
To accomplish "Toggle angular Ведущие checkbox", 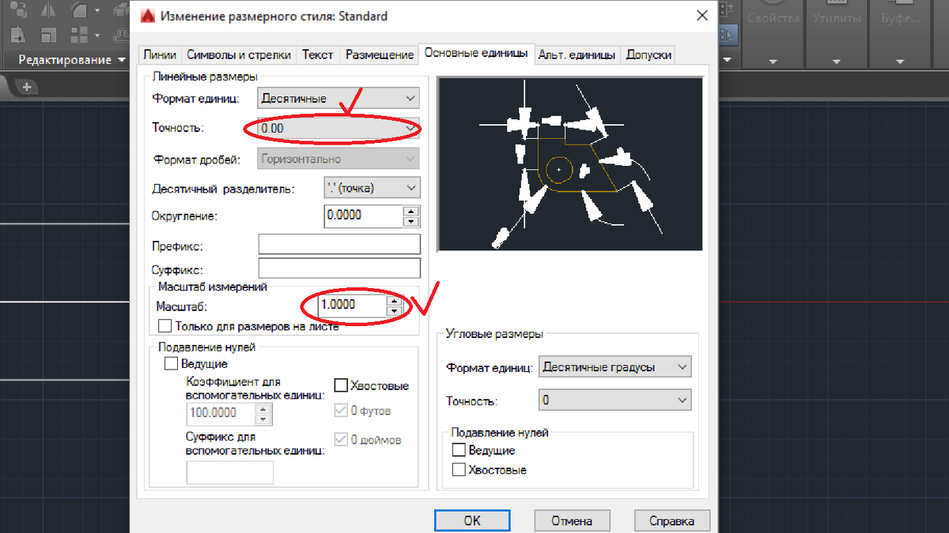I will [x=458, y=450].
